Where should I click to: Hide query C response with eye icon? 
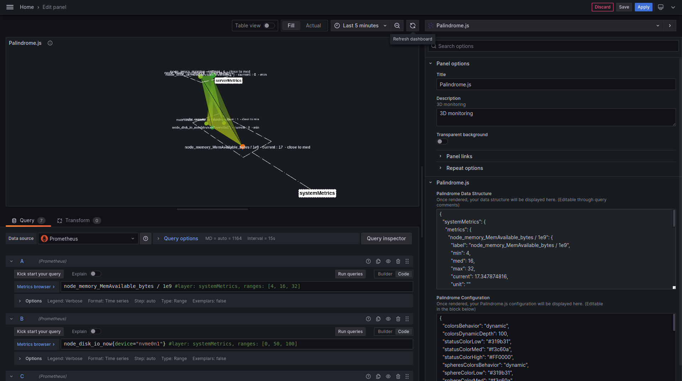click(x=388, y=376)
